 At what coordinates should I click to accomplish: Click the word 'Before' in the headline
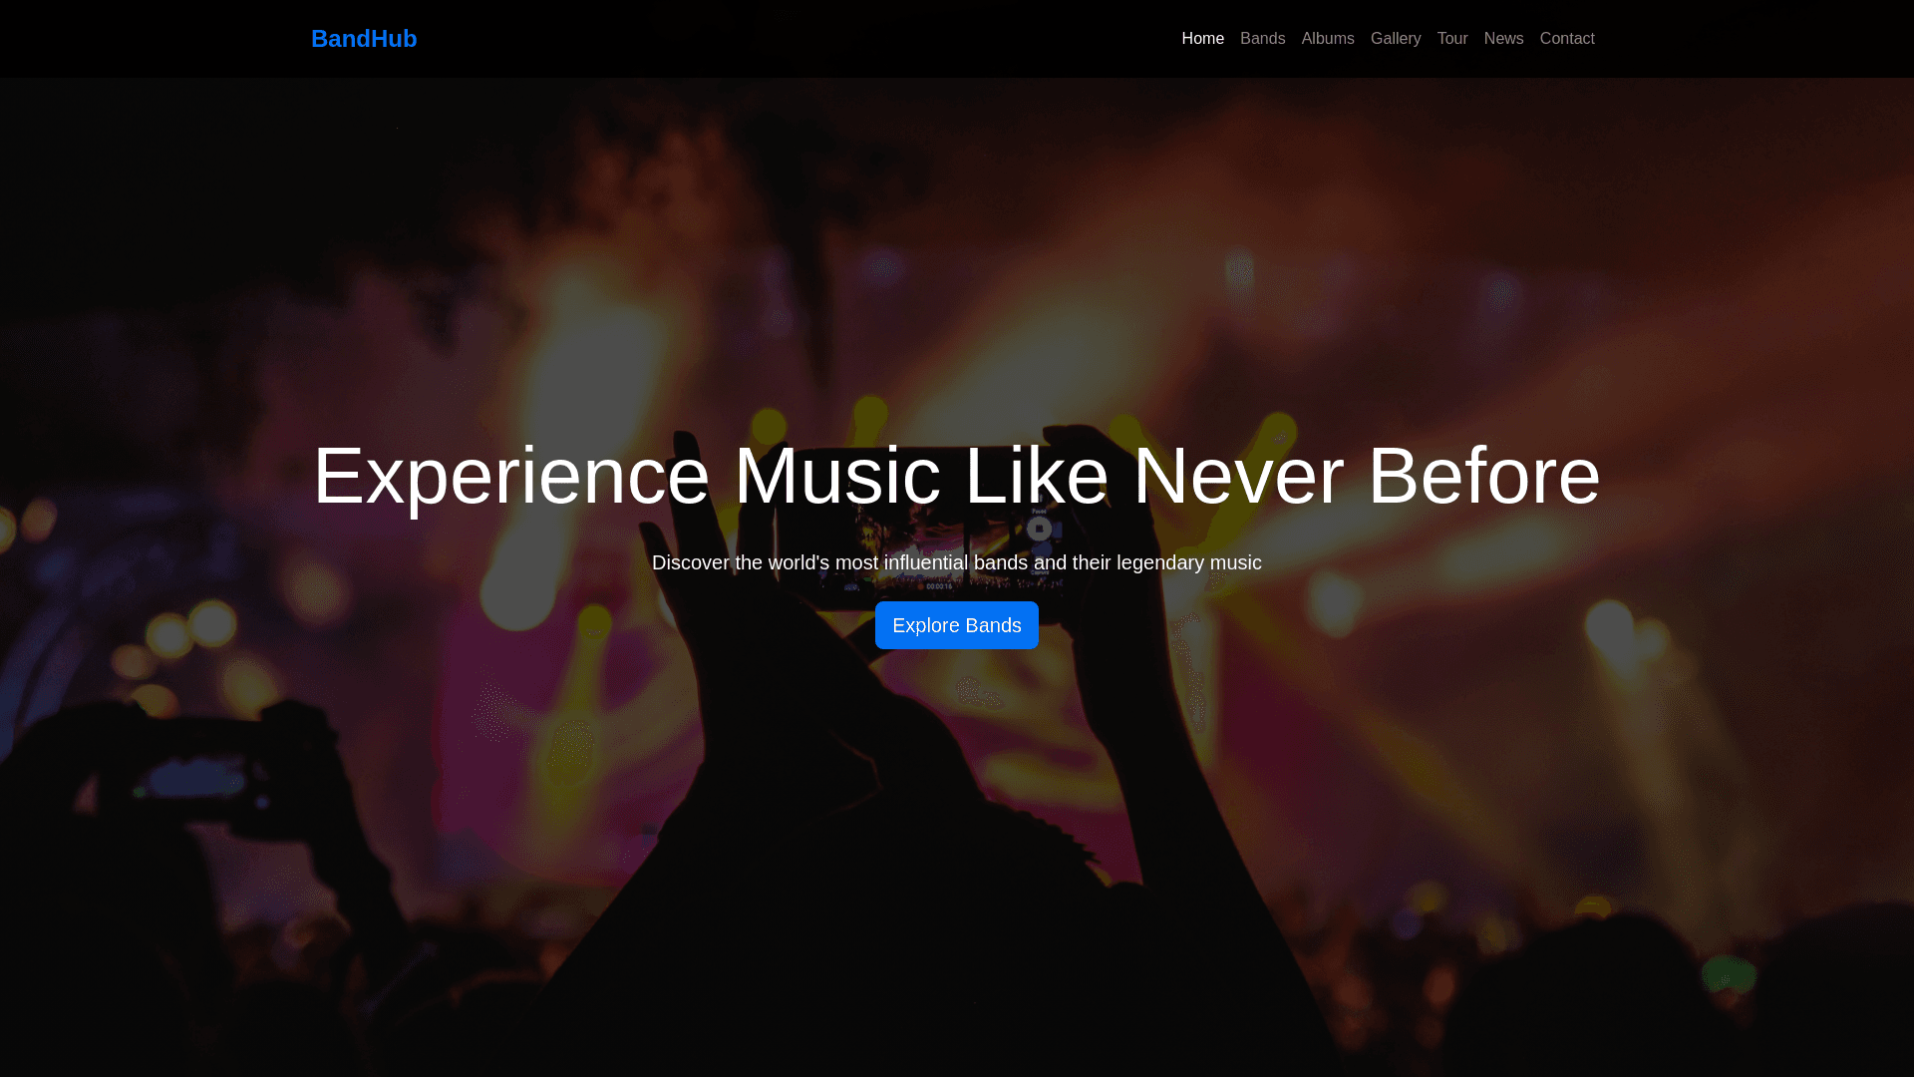click(1483, 477)
